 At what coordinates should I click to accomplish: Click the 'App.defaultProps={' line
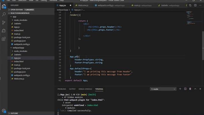[x=81, y=69]
